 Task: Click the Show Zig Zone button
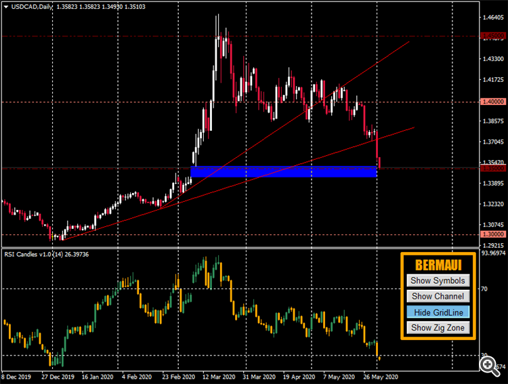pos(438,328)
